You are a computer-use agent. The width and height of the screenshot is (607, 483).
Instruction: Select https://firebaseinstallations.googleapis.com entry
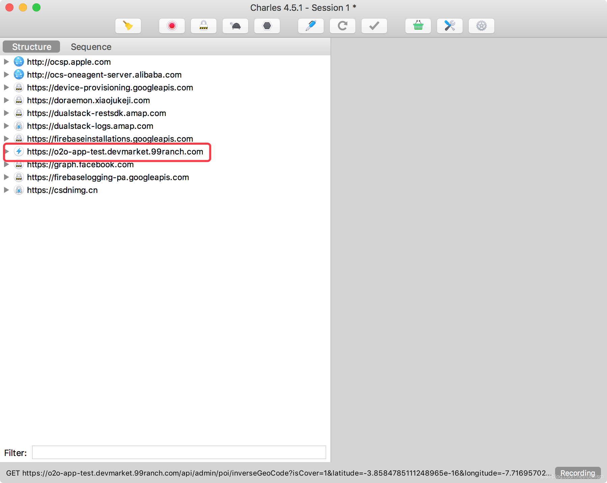coord(110,139)
